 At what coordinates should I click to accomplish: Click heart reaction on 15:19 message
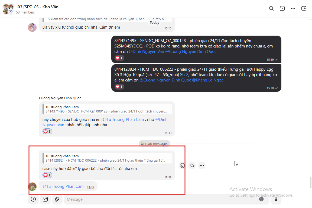(x=119, y=58)
